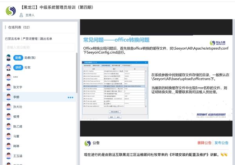
Task: Focus the 请输入观众昵称 search field
Action: 40,47
